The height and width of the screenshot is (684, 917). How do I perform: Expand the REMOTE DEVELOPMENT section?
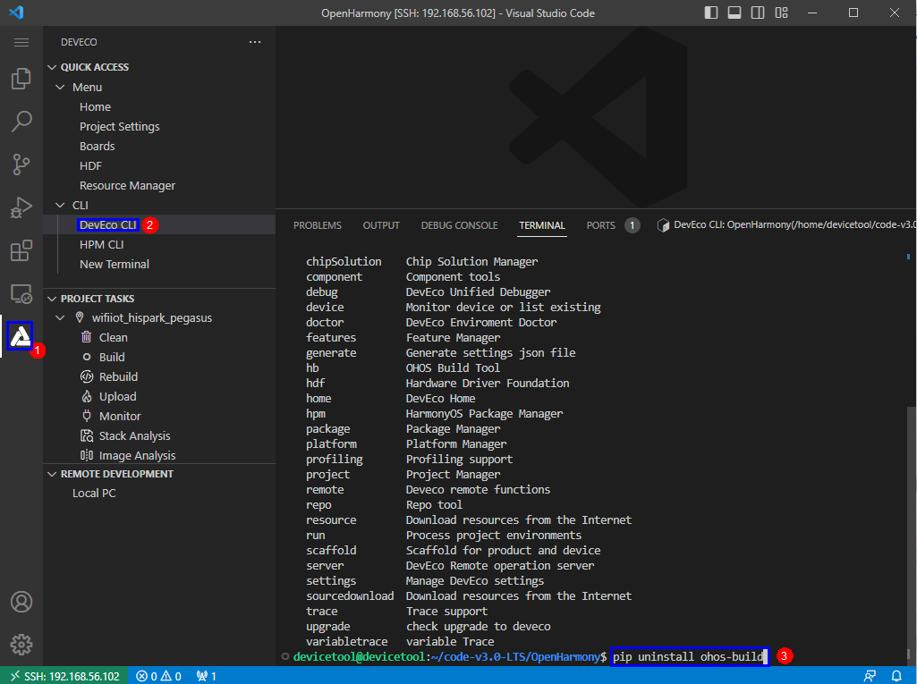click(52, 474)
